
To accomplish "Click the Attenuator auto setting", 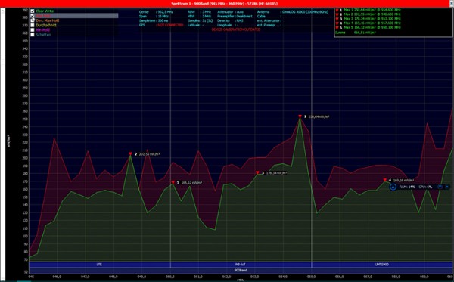I will (240, 12).
